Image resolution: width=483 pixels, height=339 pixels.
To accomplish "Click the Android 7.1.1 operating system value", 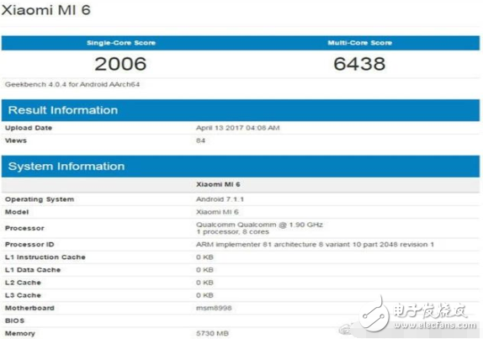I will click(x=220, y=199).
